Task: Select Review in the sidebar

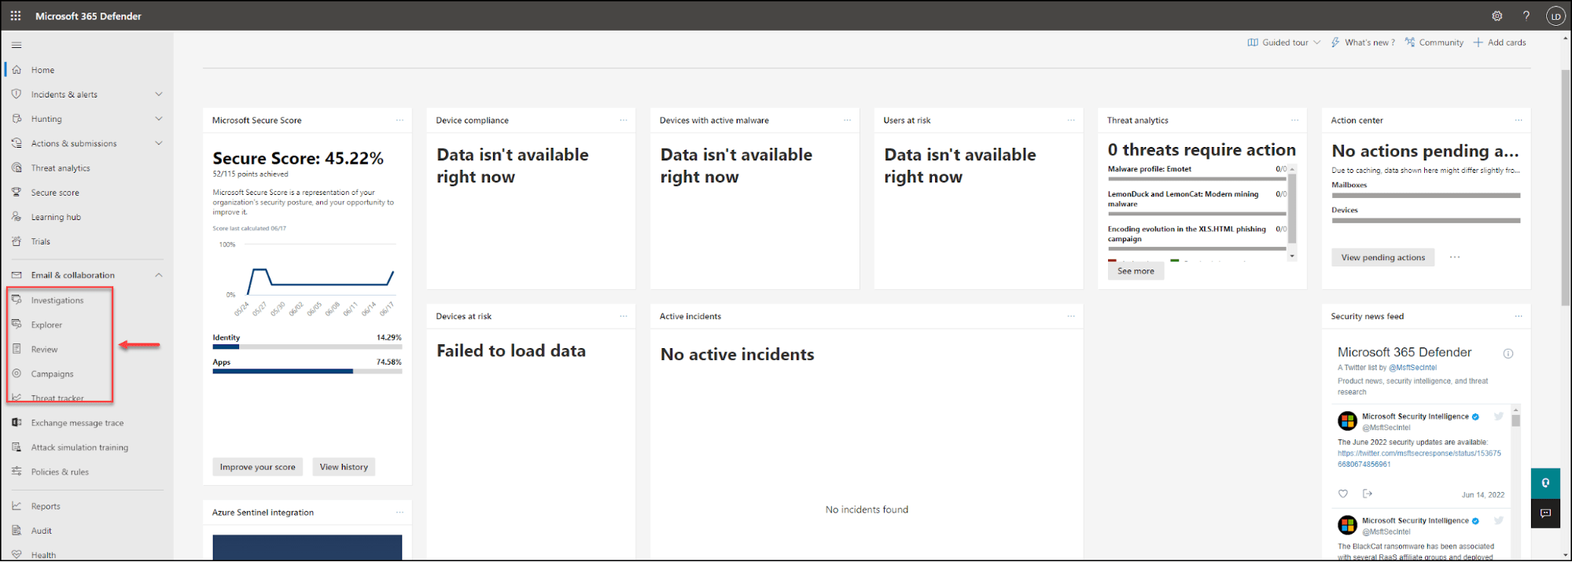Action: pyautogui.click(x=44, y=349)
